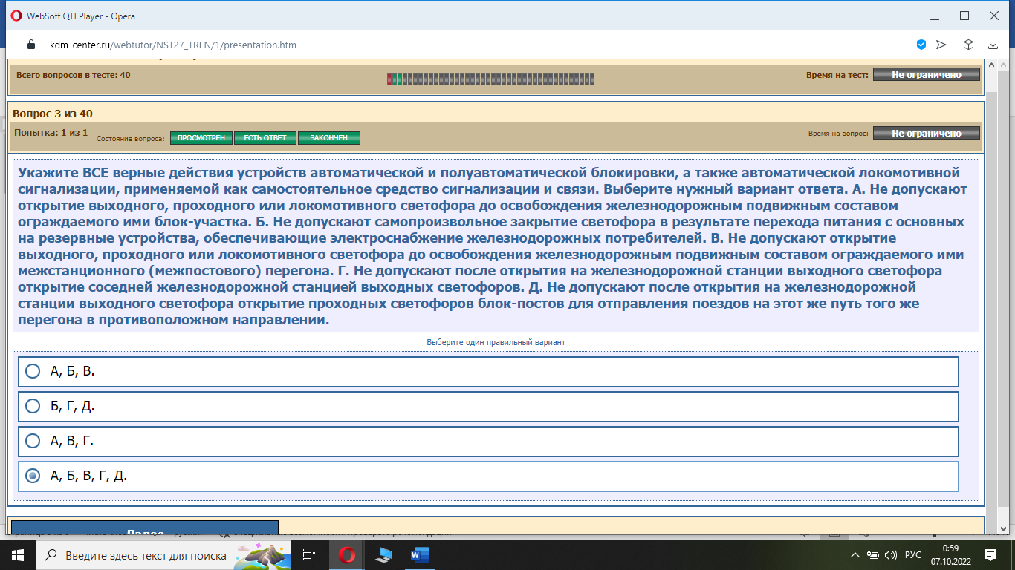Click the ЕСТЬ ОТВЕТ status indicator
The width and height of the screenshot is (1015, 570).
[x=265, y=138]
